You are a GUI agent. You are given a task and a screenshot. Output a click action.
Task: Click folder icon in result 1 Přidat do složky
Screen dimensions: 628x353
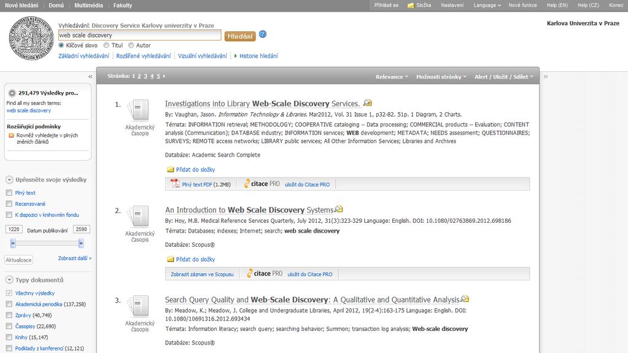pos(170,169)
